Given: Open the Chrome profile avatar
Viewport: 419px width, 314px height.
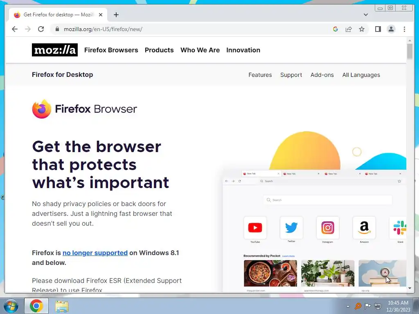Looking at the screenshot, I should point(391,29).
